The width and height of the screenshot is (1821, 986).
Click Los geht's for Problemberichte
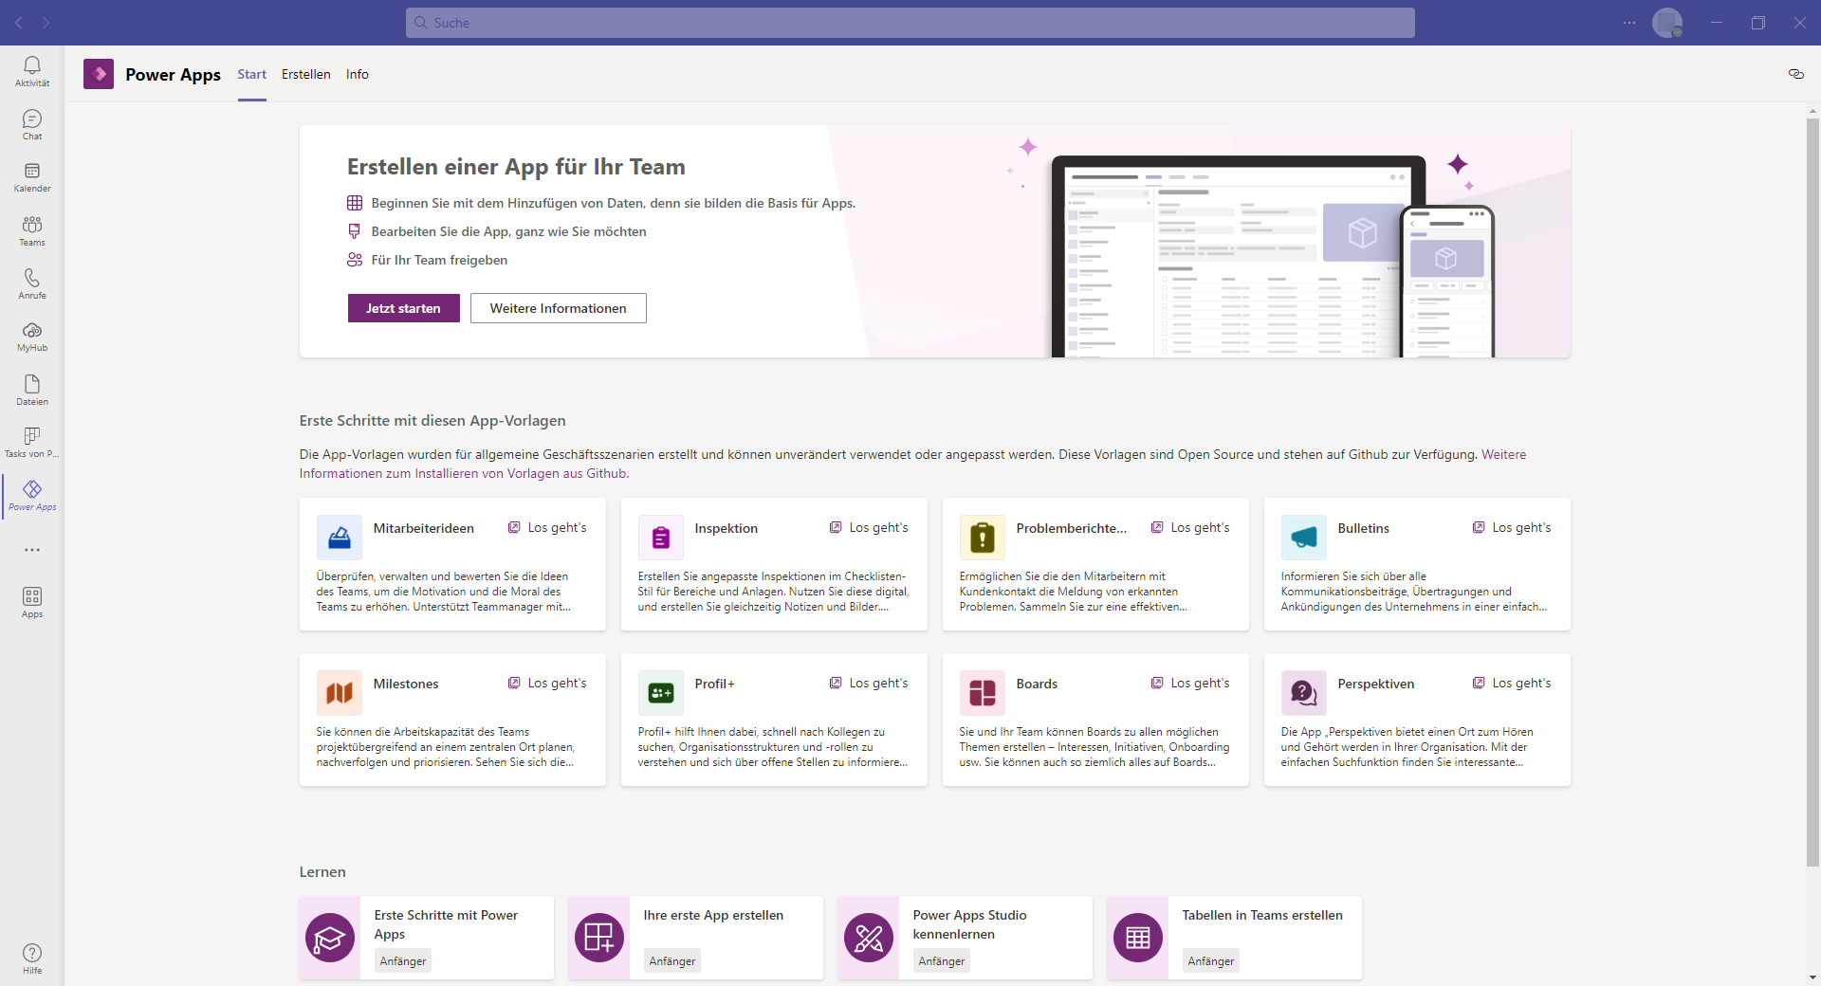(1190, 527)
